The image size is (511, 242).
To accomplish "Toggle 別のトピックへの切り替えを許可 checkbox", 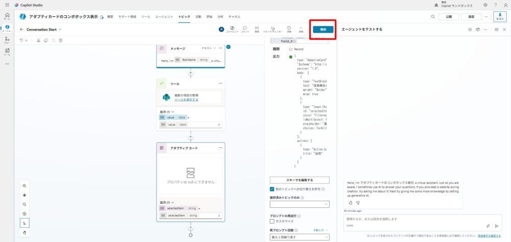I will [x=272, y=189].
